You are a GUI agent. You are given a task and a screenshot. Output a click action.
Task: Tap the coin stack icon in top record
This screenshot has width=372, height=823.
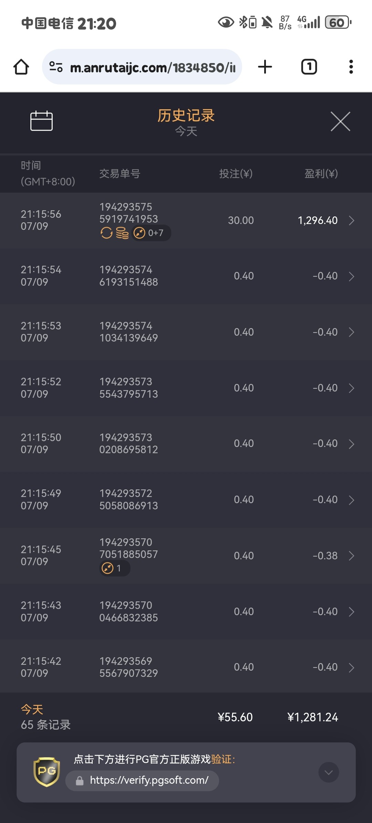tap(122, 233)
